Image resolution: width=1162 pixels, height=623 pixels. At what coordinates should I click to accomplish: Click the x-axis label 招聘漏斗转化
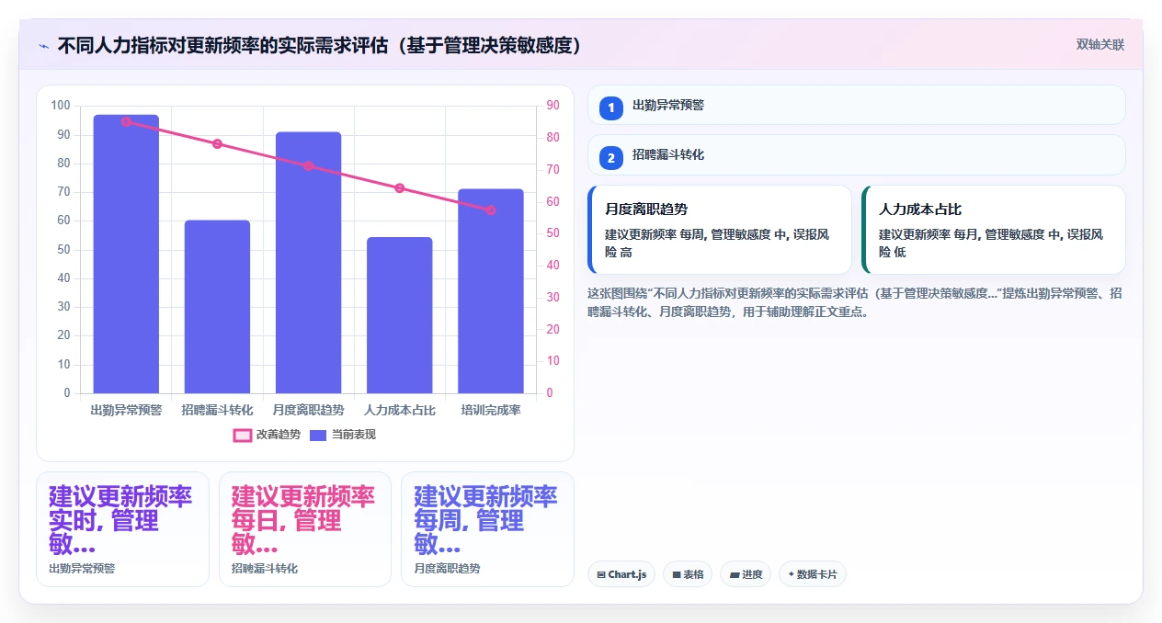coord(217,410)
